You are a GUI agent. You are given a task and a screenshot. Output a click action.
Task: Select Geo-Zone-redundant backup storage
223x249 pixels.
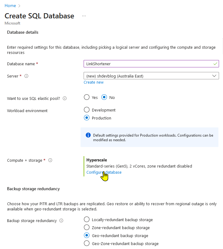pos(87,243)
